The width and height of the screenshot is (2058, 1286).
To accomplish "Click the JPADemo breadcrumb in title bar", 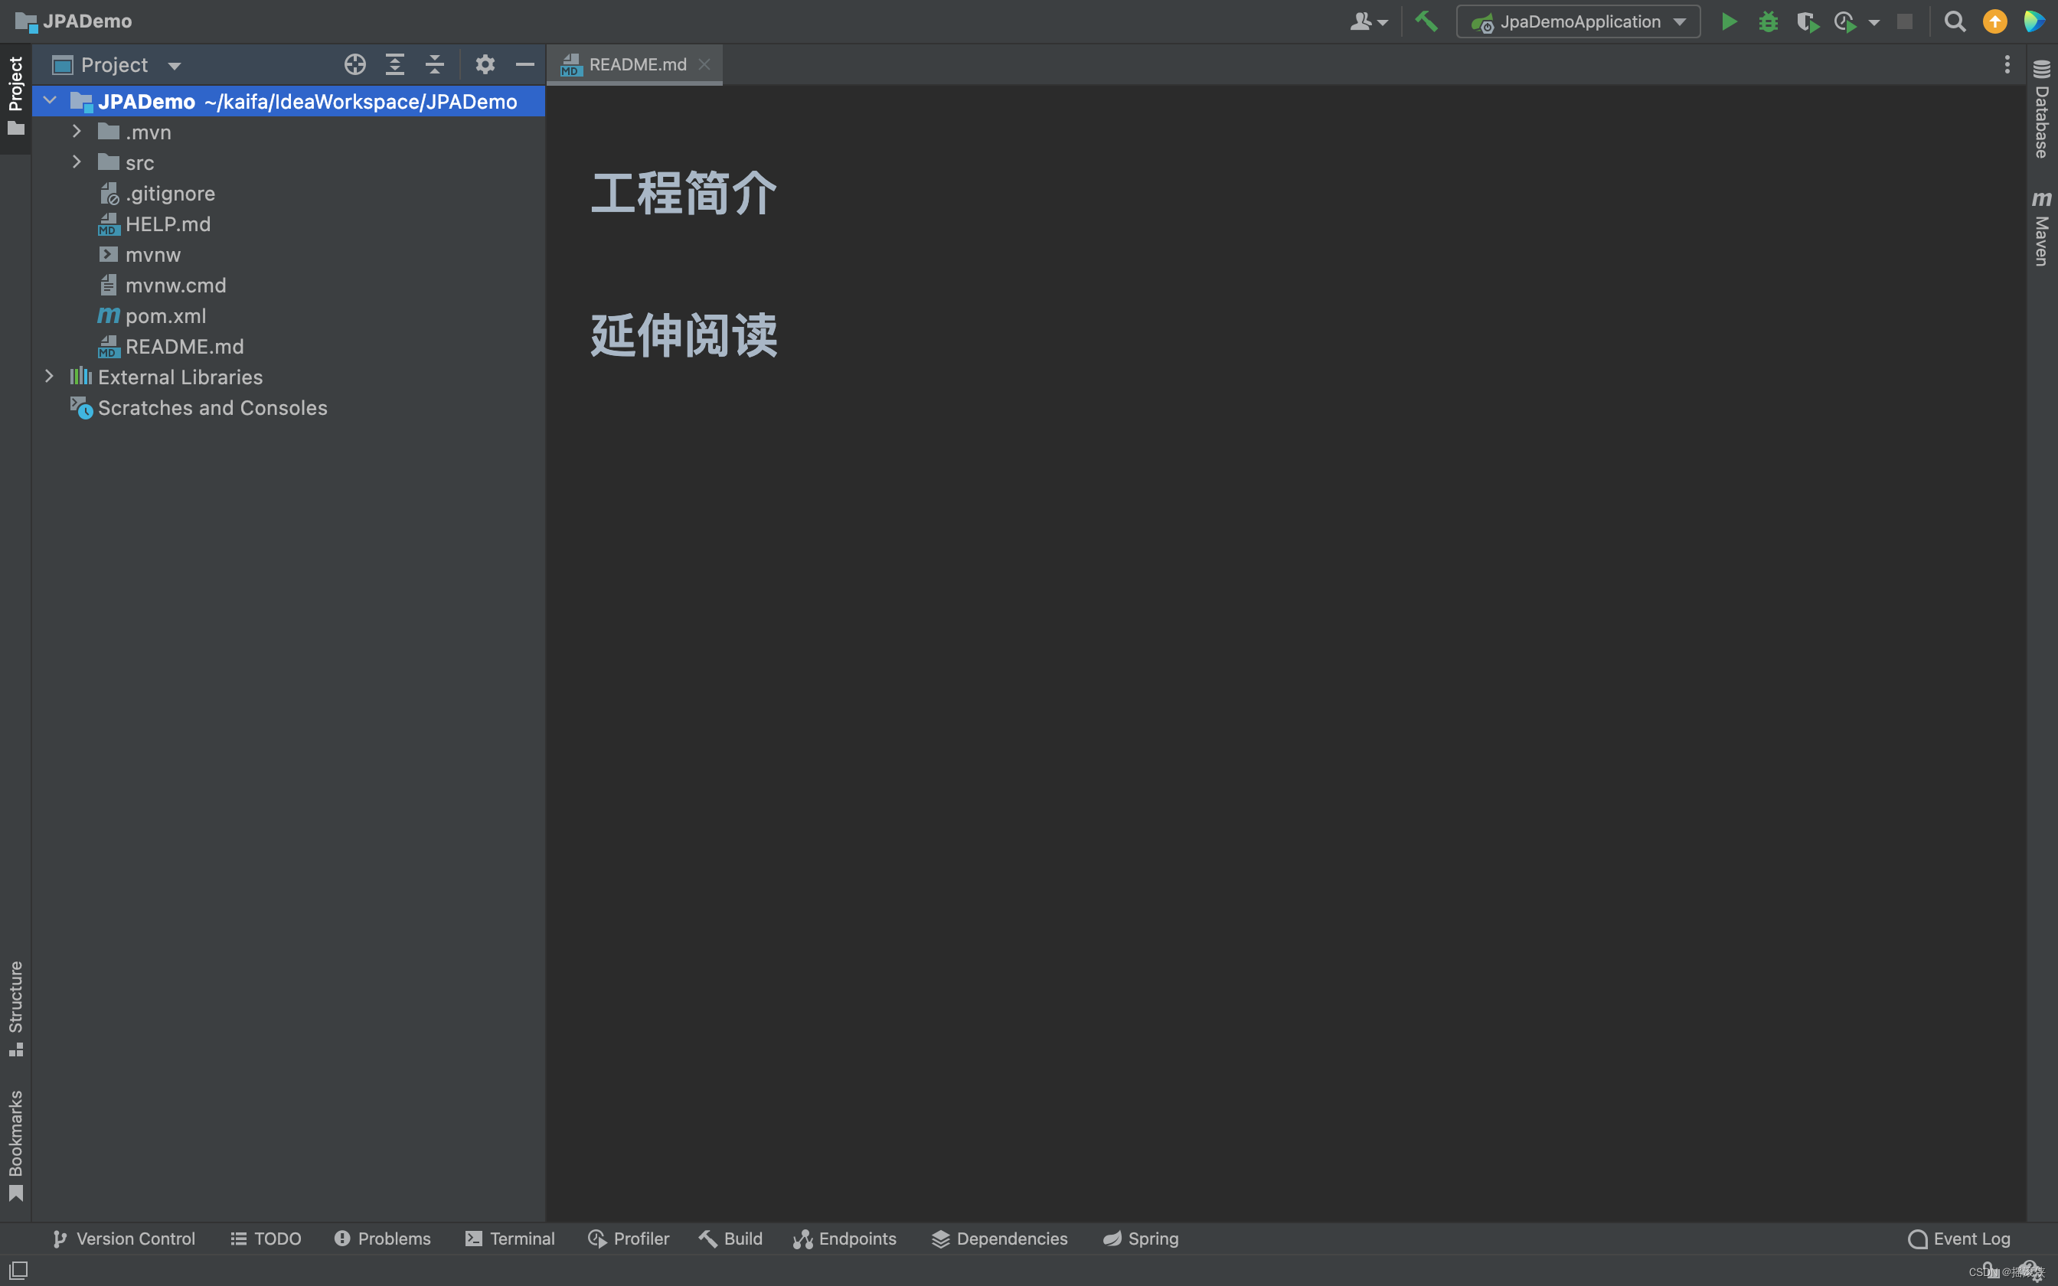I will tap(74, 21).
